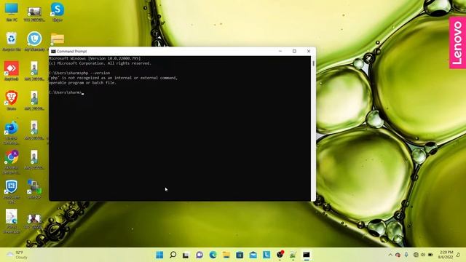Open Microsoft Store from the taskbar

(x=240, y=255)
